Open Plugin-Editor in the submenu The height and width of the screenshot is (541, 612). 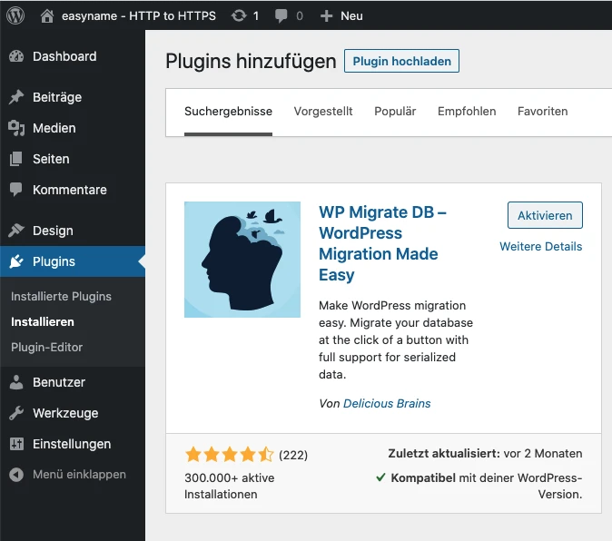47,347
